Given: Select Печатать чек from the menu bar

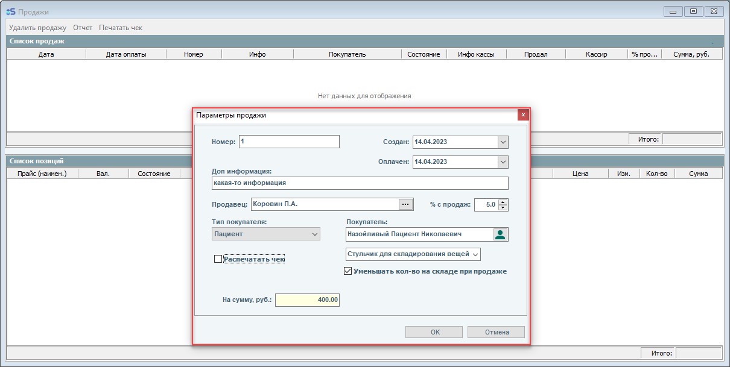Looking at the screenshot, I should click(121, 28).
